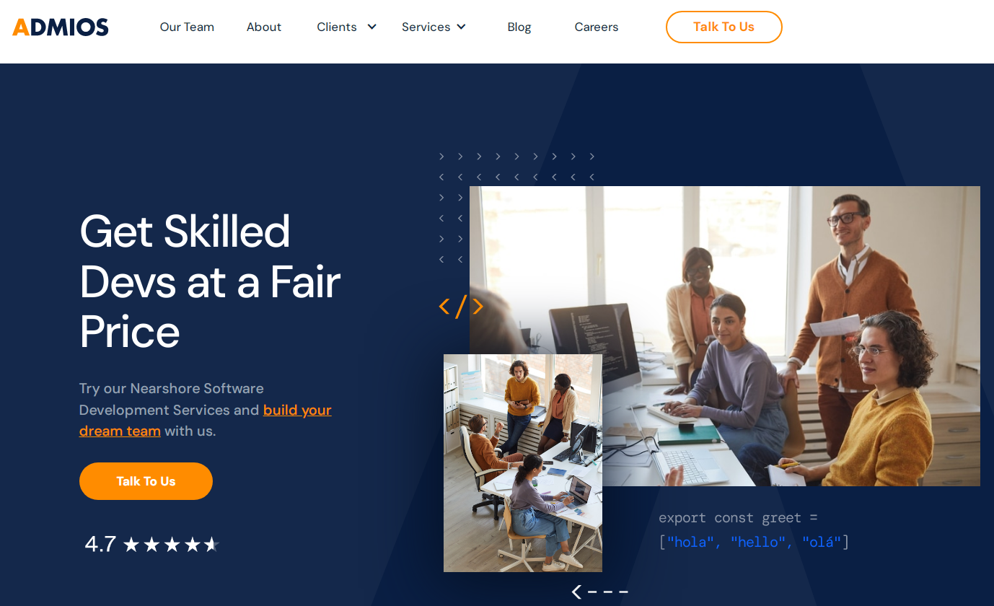Follow the 'build your dream team' link
The image size is (994, 606).
(x=206, y=421)
